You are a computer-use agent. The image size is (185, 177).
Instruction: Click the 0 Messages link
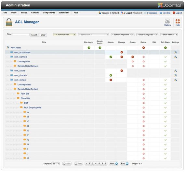point(152,13)
